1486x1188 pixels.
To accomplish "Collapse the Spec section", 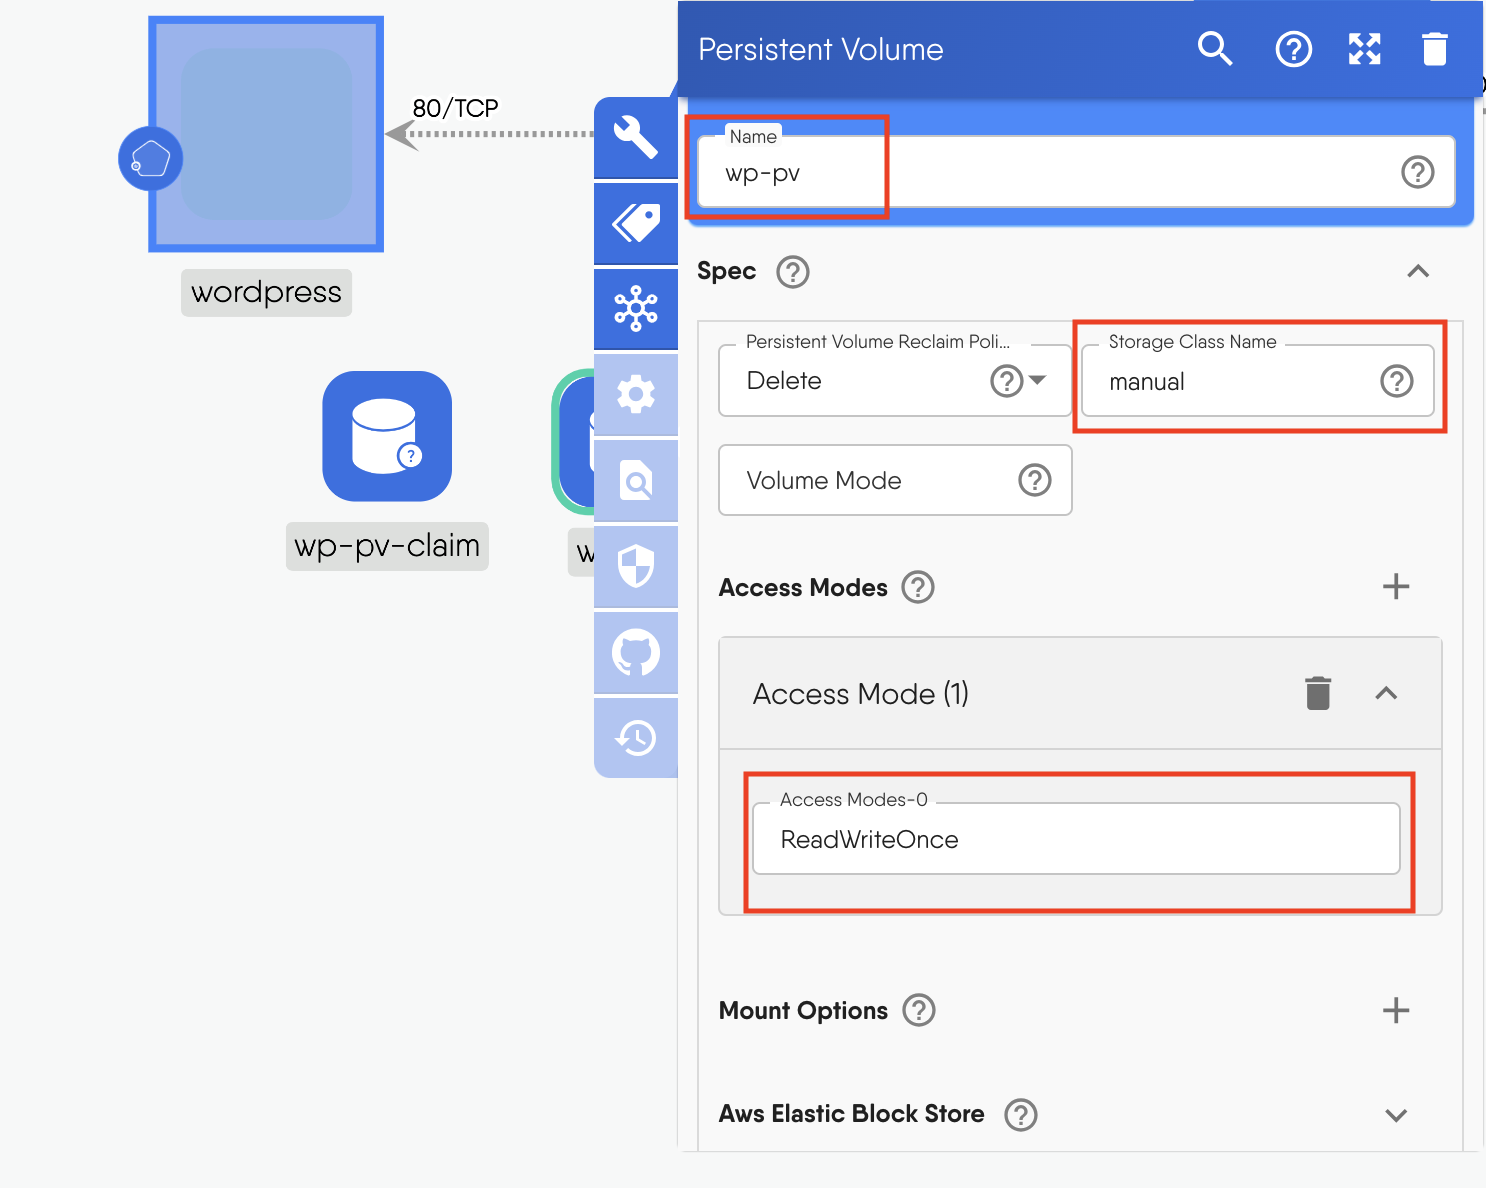I will (x=1419, y=271).
